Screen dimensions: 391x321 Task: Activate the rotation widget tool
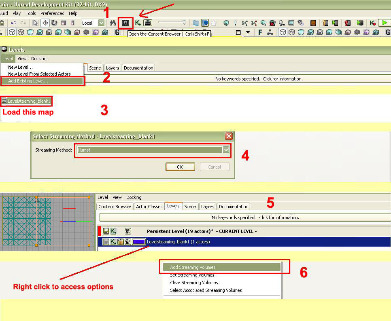54,23
